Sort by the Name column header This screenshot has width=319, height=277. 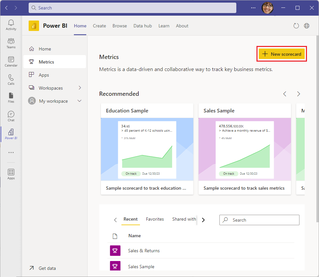tap(134, 236)
